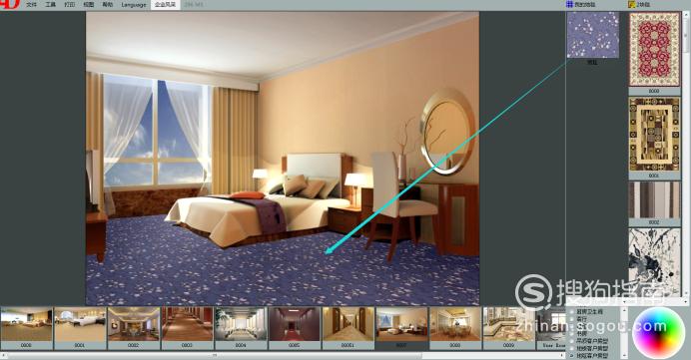This screenshot has width=691, height=360.
Task: Open the Language menu
Action: (134, 5)
